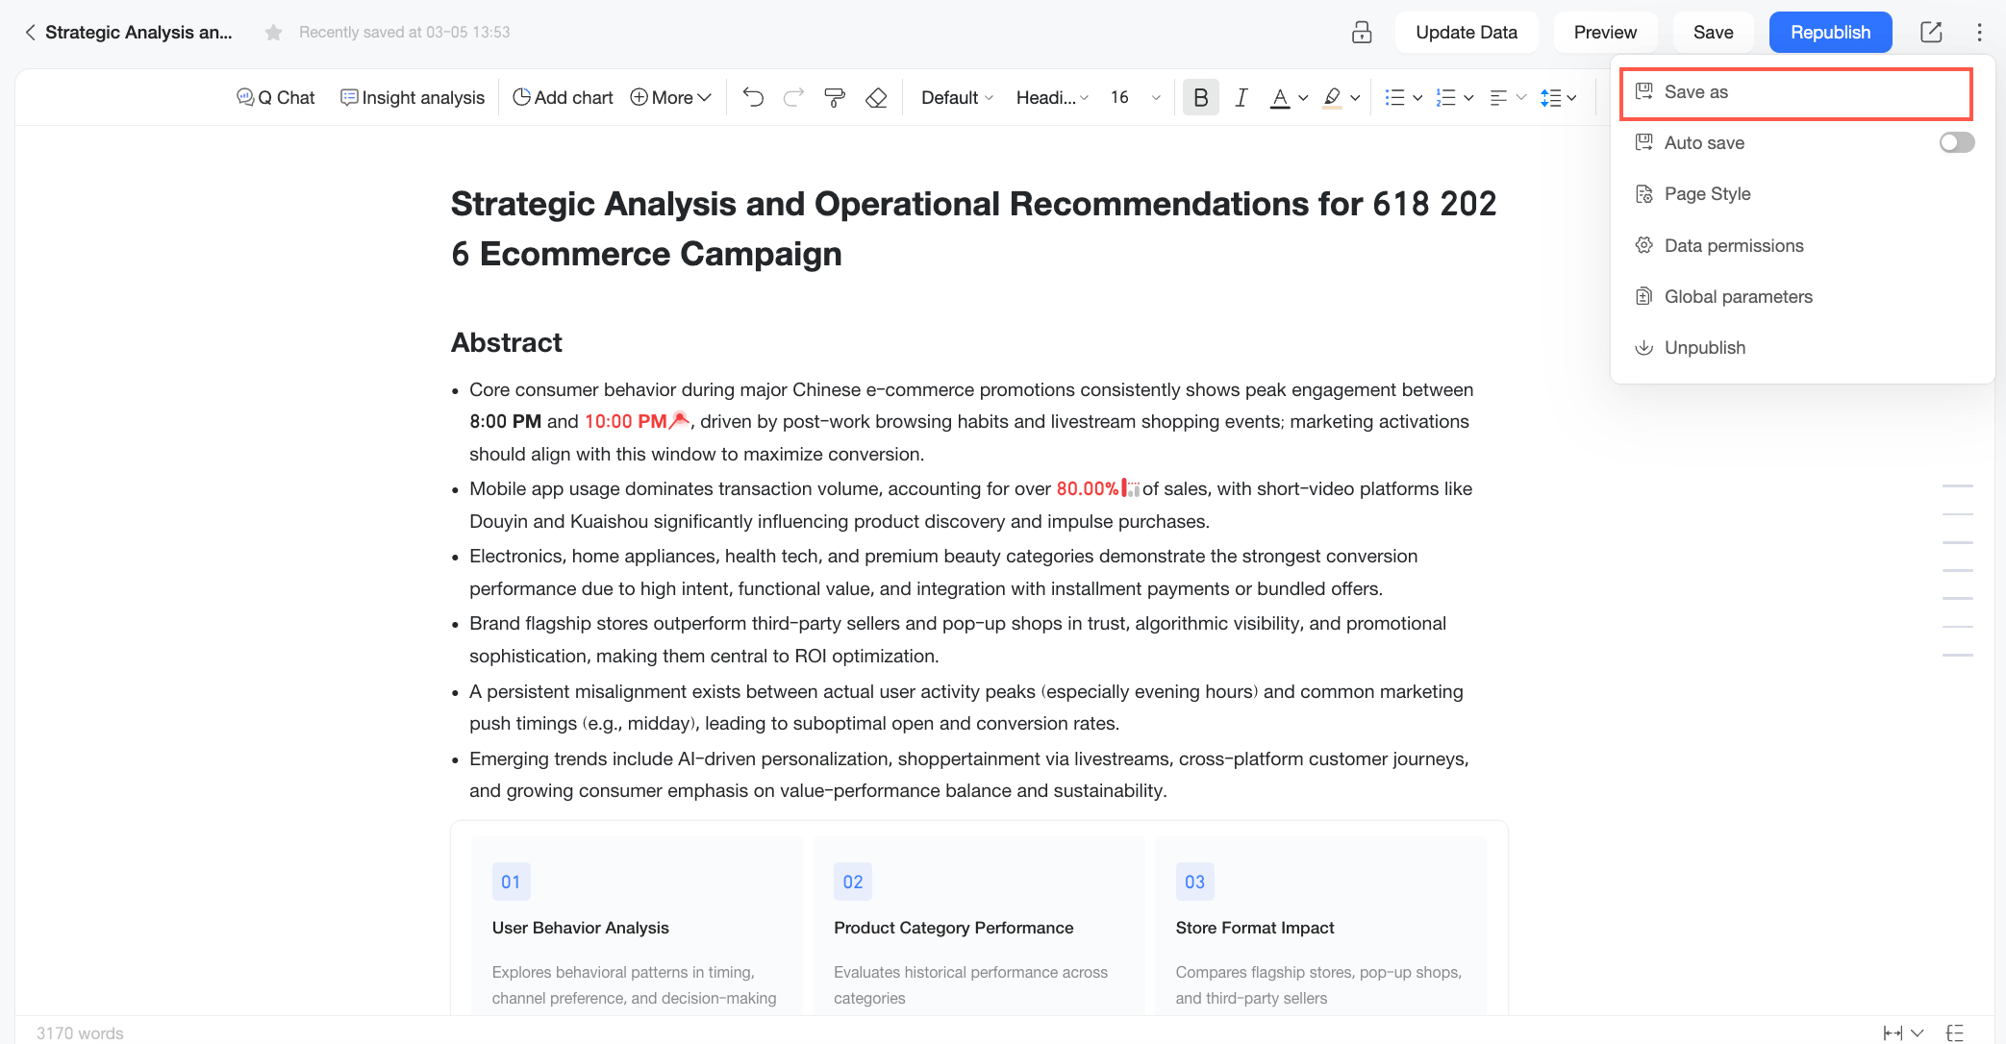This screenshot has height=1044, width=2006.
Task: Apply bulleted list
Action: 1394,97
